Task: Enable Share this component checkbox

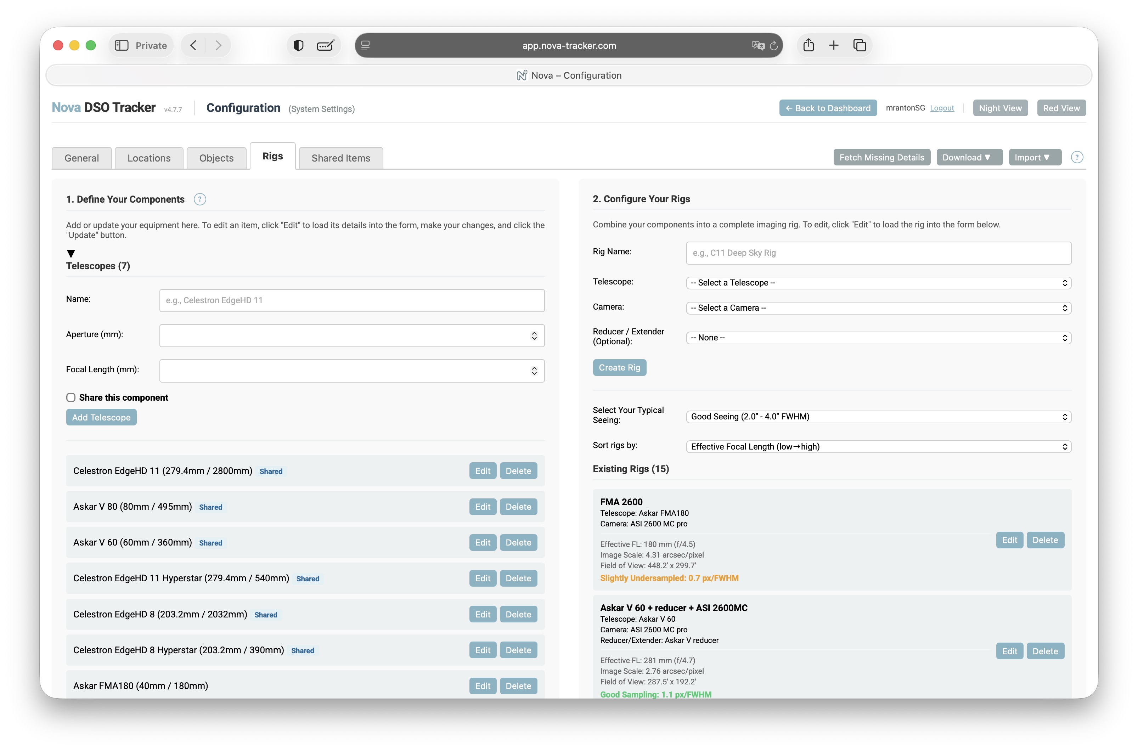Action: 71,397
